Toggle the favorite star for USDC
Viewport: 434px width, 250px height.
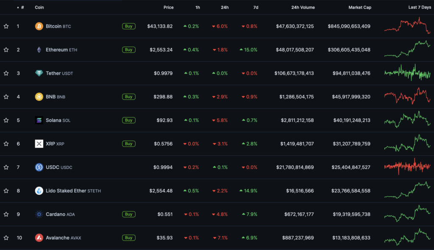click(6, 167)
